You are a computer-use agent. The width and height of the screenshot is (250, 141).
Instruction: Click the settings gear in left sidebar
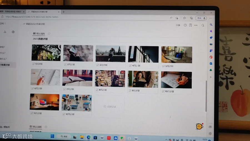pos(13,32)
